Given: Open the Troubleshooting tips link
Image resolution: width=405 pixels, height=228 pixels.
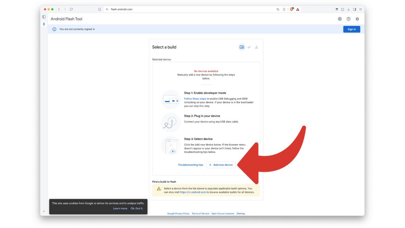Looking at the screenshot, I should (191, 165).
